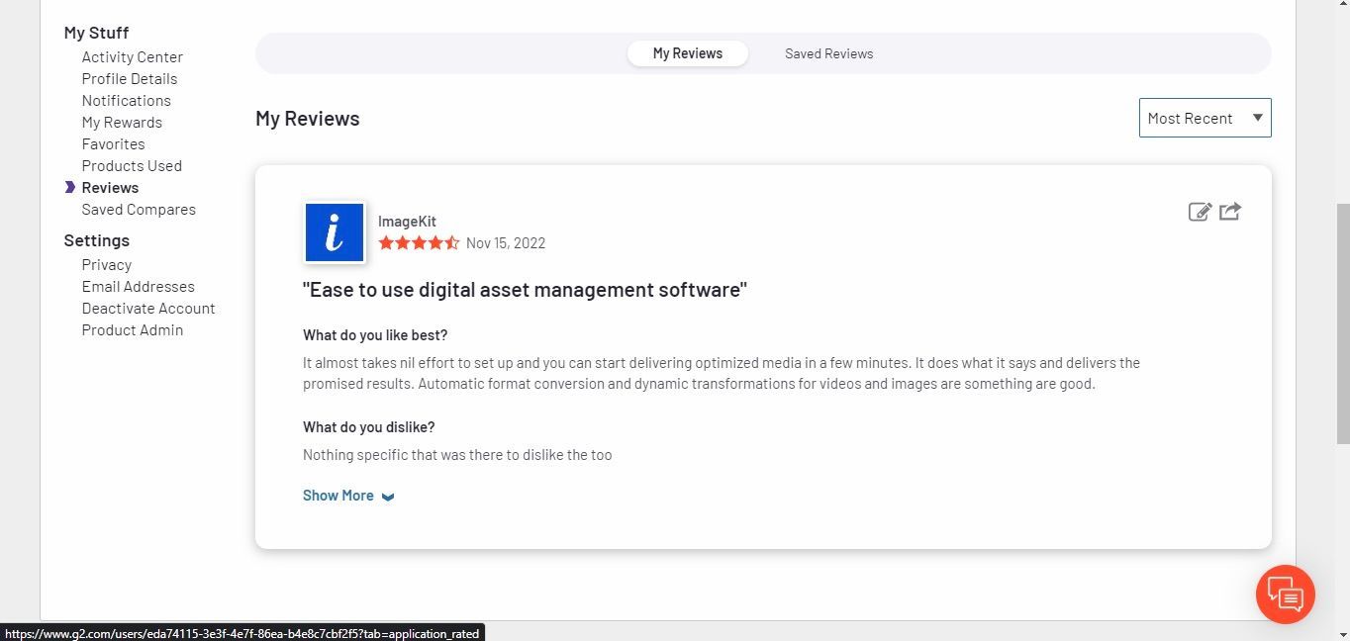Click the "Nothing specific that was there" dislike text
The width and height of the screenshot is (1350, 641).
click(x=457, y=455)
